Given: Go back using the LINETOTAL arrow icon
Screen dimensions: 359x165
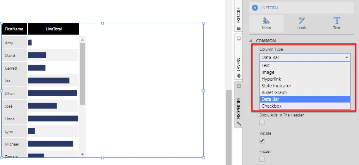Looking at the screenshot, I should click(x=255, y=8).
